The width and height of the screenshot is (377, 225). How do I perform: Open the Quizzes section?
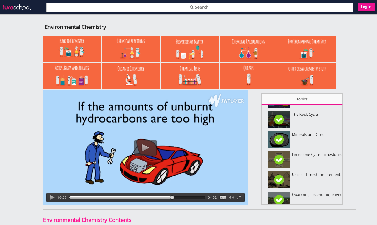pyautogui.click(x=248, y=76)
